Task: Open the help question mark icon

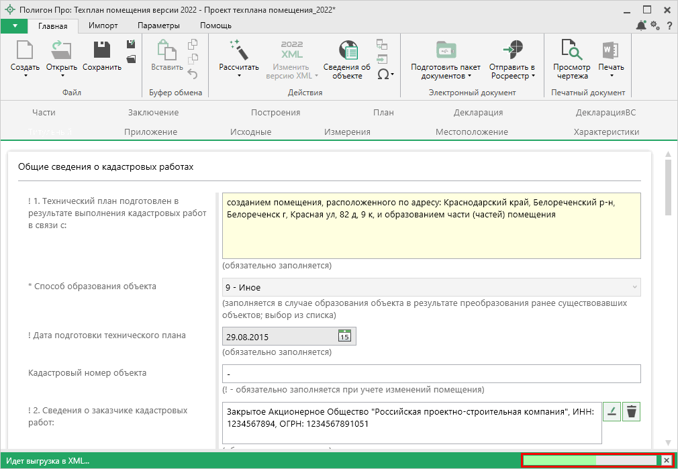Action: click(x=669, y=25)
